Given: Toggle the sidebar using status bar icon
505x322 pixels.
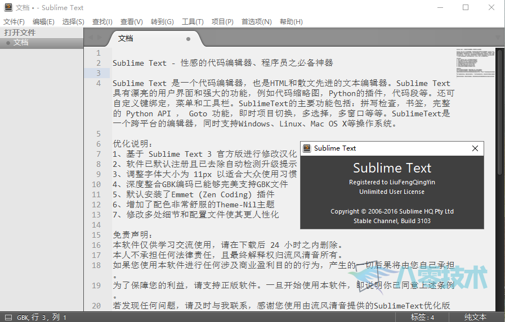Looking at the screenshot, I should [x=8, y=317].
